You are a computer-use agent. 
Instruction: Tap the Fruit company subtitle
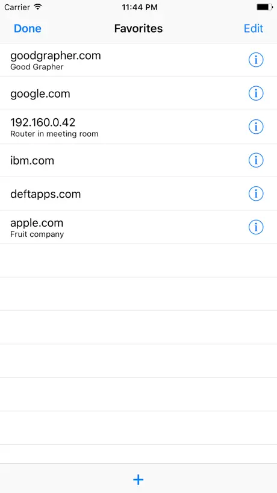point(37,234)
